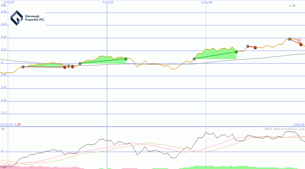
Task: Click the 1.39 current price value
Action: click(292, 6)
